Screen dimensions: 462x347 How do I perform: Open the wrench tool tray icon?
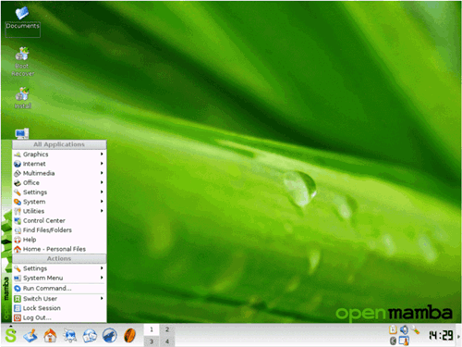[415, 329]
